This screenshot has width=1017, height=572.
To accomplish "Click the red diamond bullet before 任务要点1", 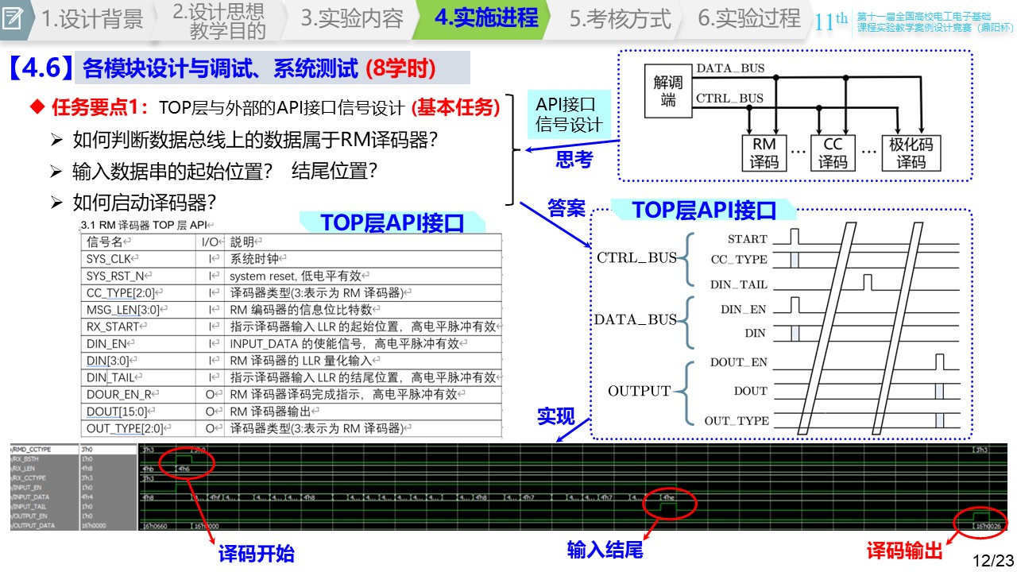I will tap(36, 107).
